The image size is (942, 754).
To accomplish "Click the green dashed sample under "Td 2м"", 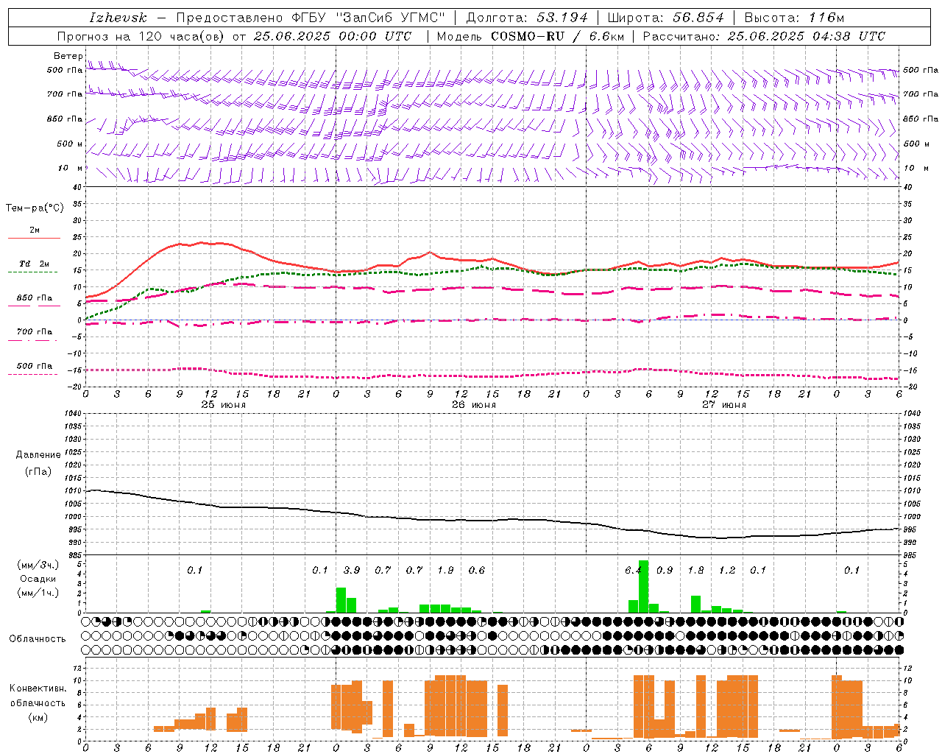I will click(33, 272).
